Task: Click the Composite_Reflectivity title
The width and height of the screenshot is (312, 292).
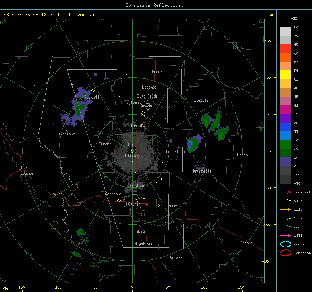Action: click(156, 5)
